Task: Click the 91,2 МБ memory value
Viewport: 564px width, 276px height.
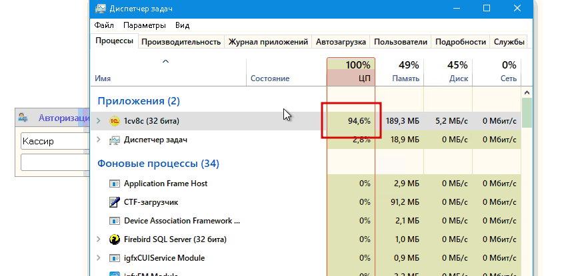Action: (405, 202)
